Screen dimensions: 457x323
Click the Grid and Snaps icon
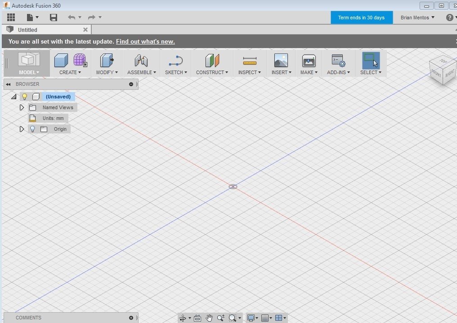264,318
